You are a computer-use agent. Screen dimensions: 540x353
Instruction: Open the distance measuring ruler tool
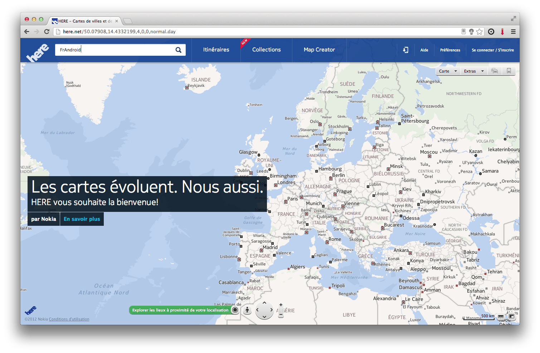(501, 316)
